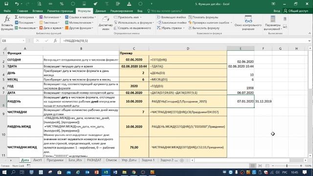
Task: Open the Define Name (Присвоить имя) dropdown
Action: point(128,18)
